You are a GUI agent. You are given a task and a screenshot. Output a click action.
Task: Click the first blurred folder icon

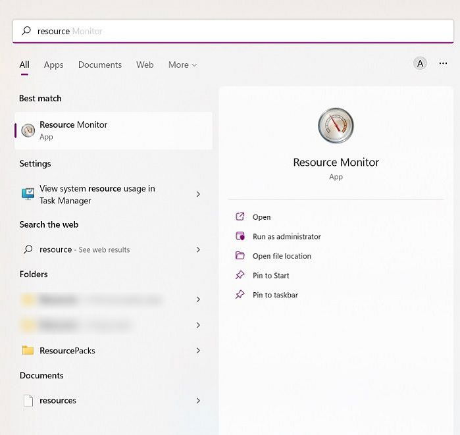click(28, 299)
